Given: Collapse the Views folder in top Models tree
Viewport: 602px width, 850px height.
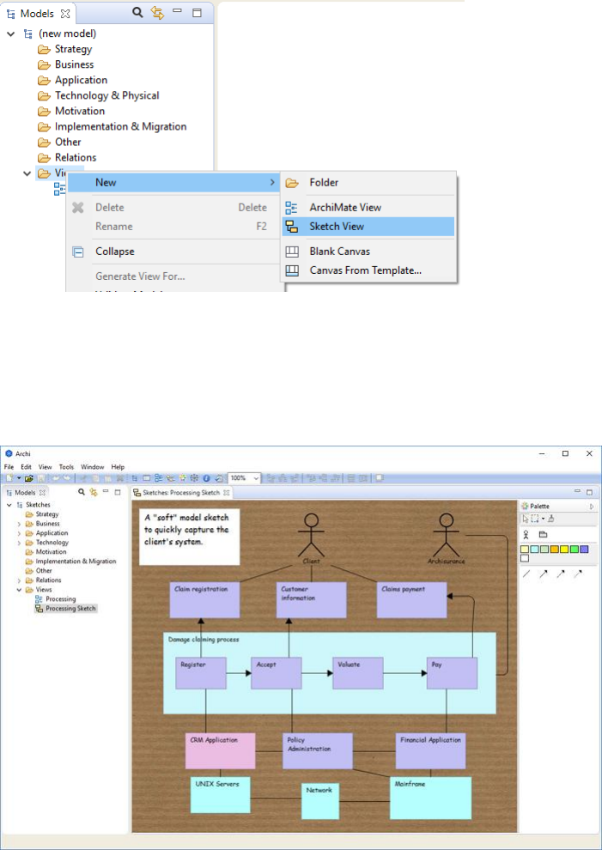Looking at the screenshot, I should pos(27,173).
